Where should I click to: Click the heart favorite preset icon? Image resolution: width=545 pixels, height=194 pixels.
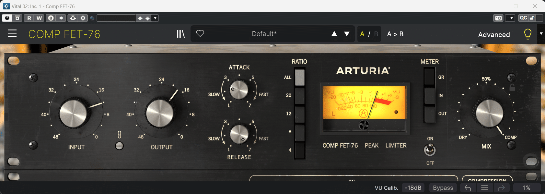click(x=200, y=33)
